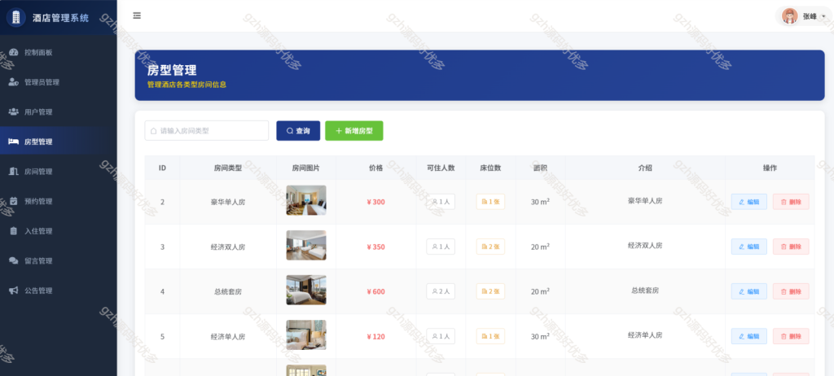Click the 价格 column header

376,168
